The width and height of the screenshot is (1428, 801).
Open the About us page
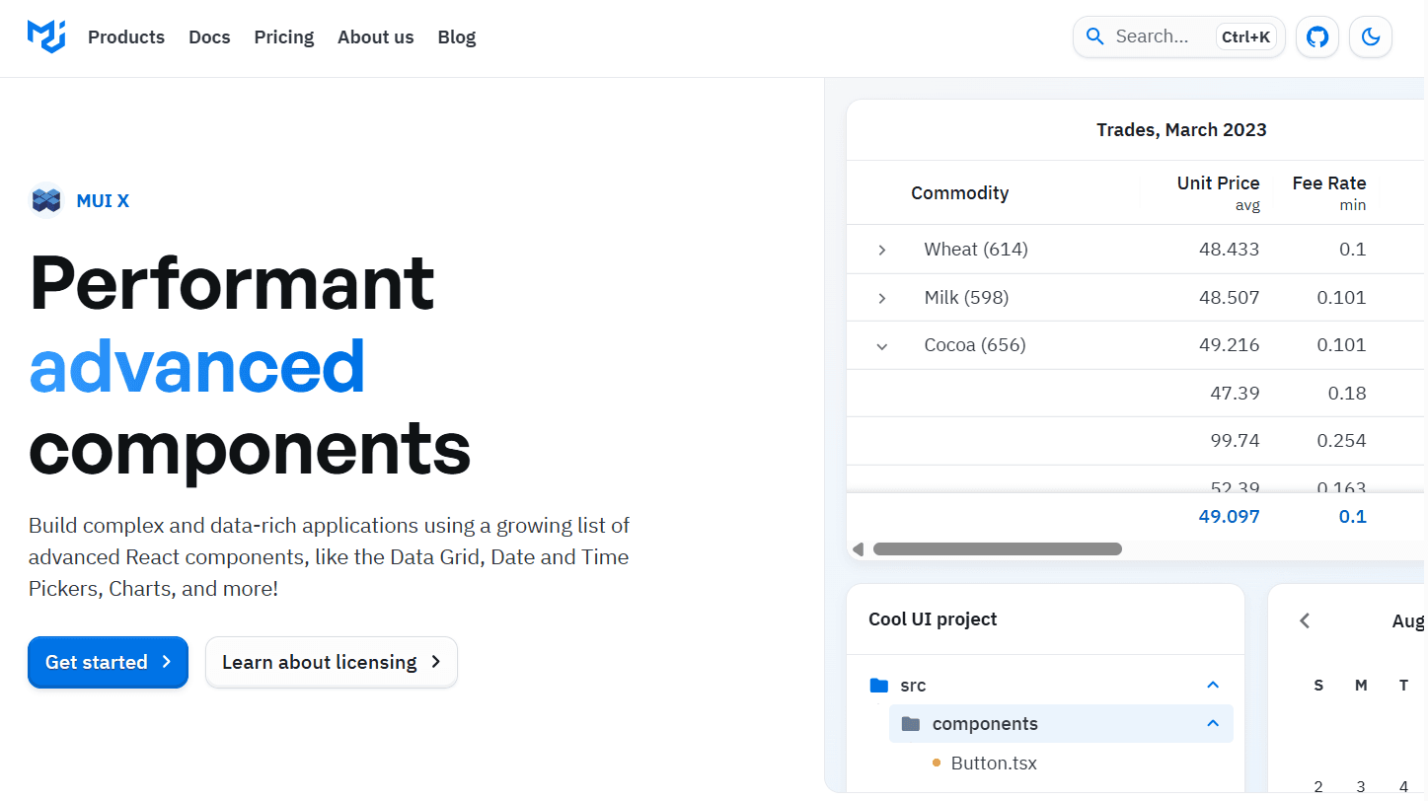(x=376, y=37)
